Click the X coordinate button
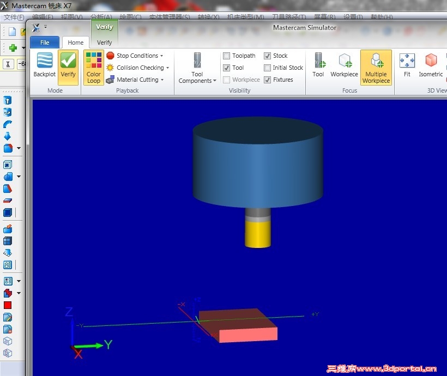Screen dimensions: 447x376 pyautogui.click(x=8, y=64)
